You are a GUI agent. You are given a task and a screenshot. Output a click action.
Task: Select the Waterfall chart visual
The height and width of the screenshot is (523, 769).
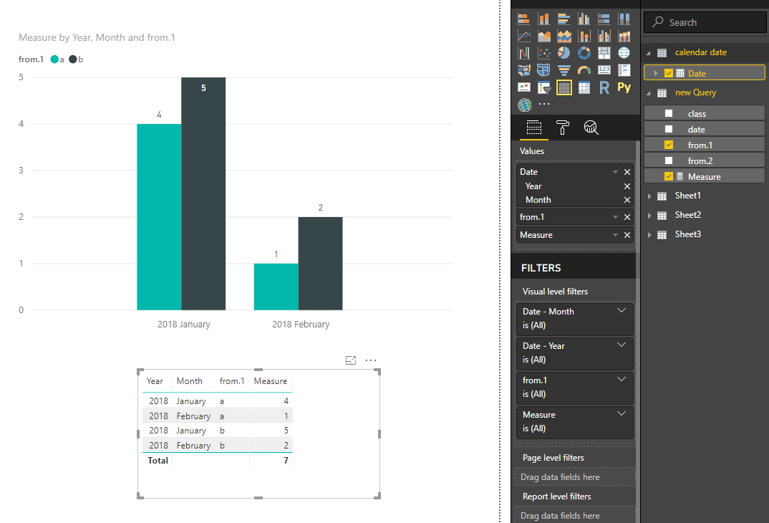point(524,53)
